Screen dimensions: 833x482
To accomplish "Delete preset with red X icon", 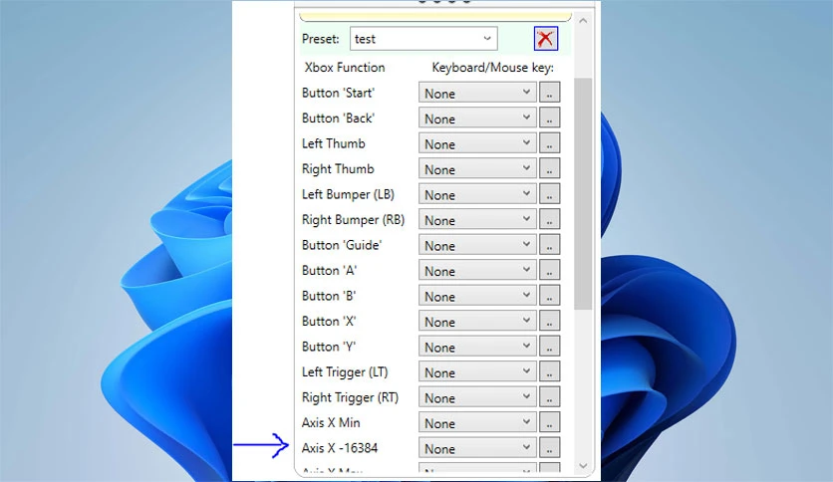I will 546,39.
